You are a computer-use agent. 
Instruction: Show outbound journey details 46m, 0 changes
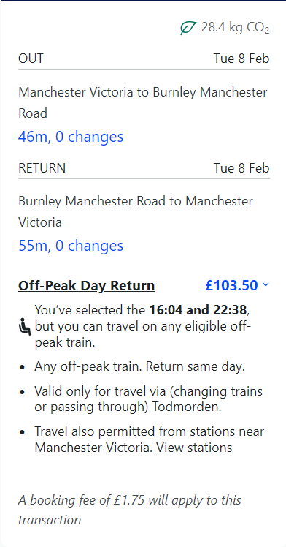pyautogui.click(x=71, y=137)
